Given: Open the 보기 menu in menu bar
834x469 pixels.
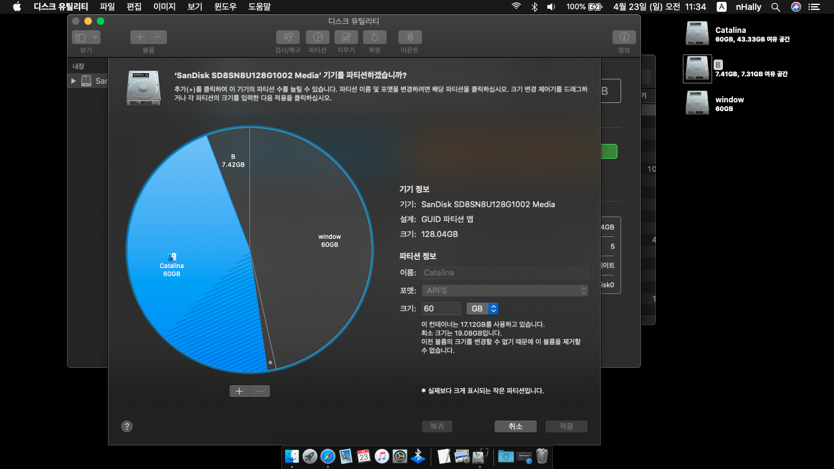Looking at the screenshot, I should [x=195, y=7].
